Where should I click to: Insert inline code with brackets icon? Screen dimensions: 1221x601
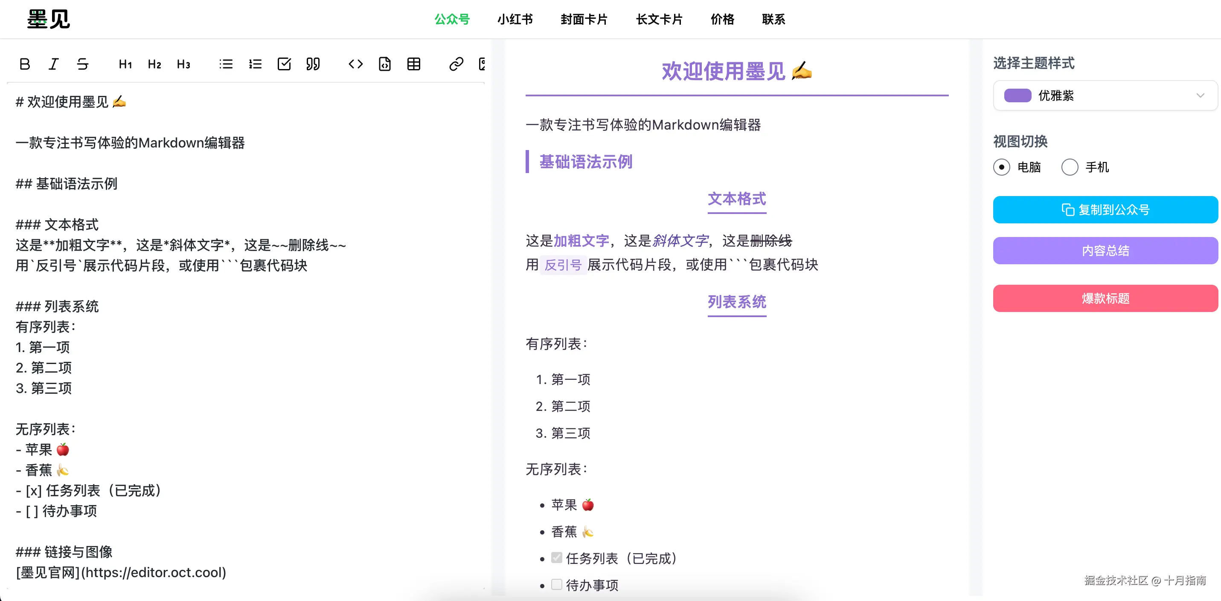[355, 64]
